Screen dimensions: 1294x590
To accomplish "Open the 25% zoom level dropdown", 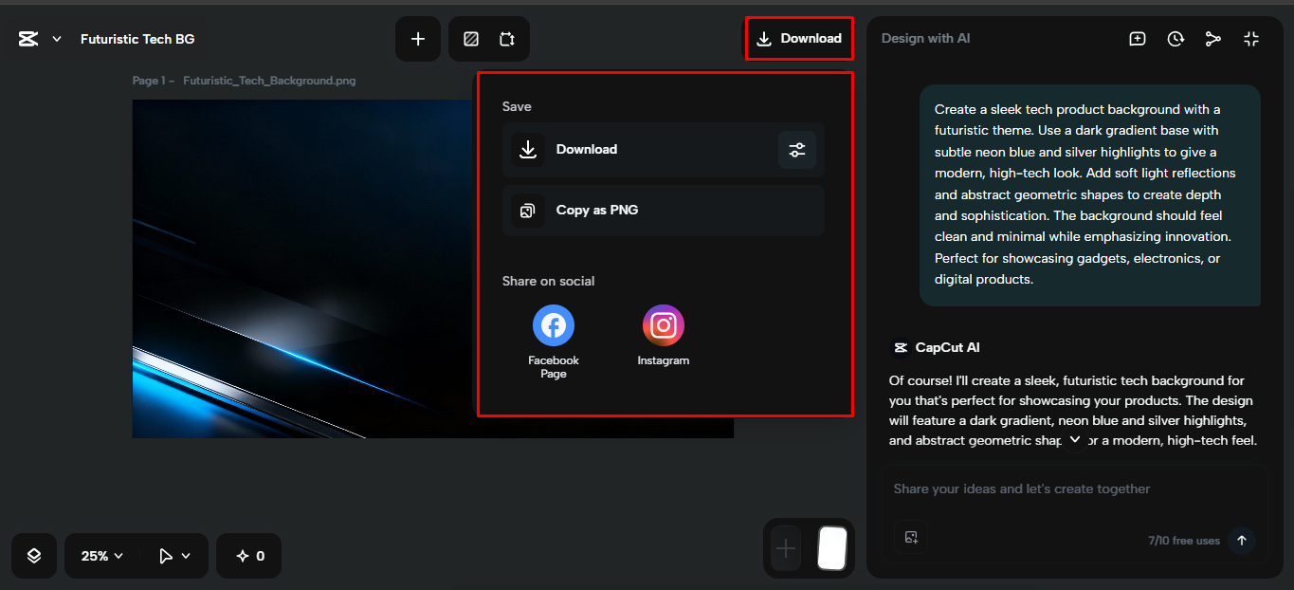I will tap(100, 556).
